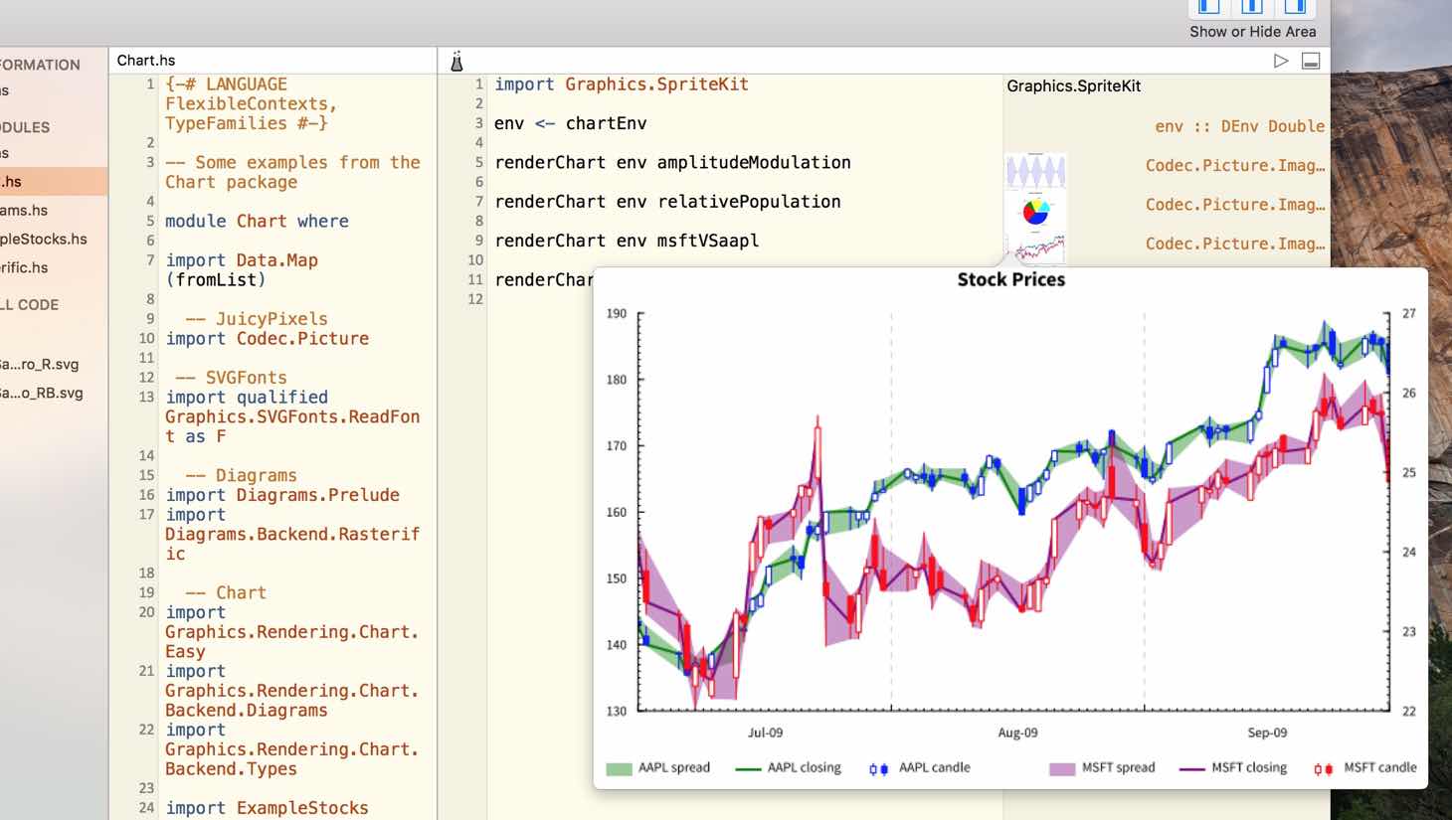
Task: Toggle the right area visibility button
Action: pos(1295,7)
